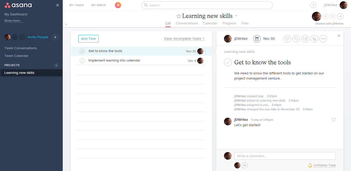Mark Get to know the tools complete in list
This screenshot has height=171, width=351.
[x=82, y=51]
